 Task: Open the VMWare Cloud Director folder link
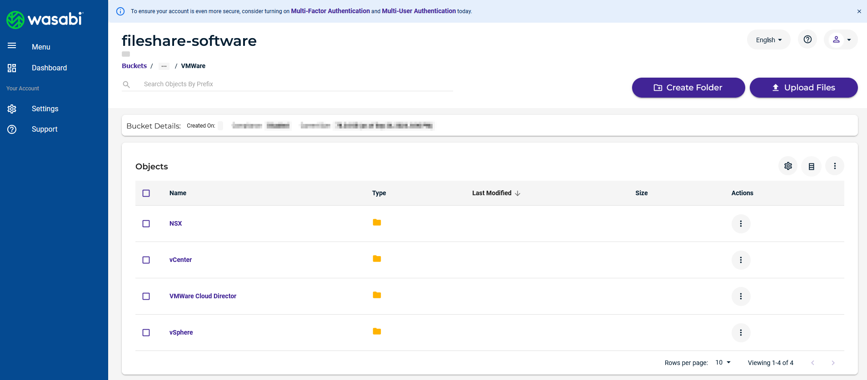pyautogui.click(x=203, y=296)
